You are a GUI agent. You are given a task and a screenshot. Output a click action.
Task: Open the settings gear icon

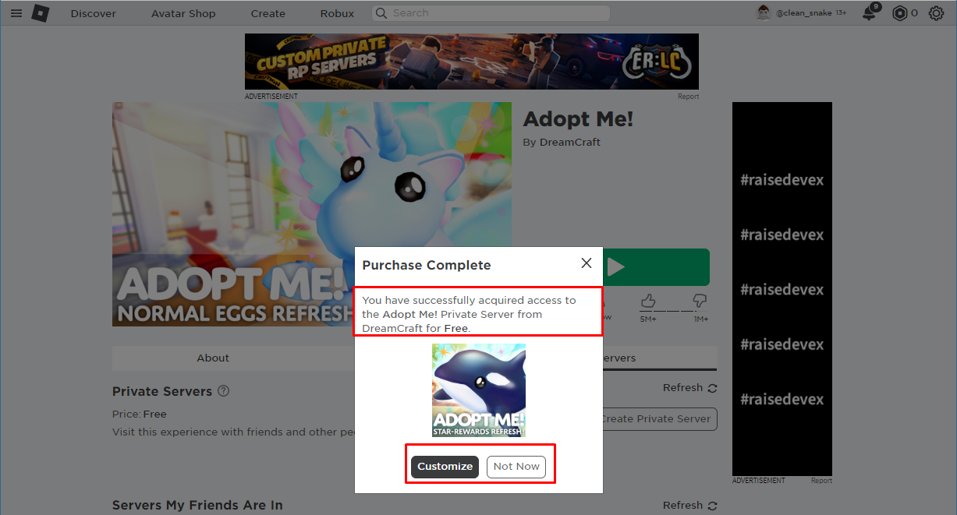(936, 13)
